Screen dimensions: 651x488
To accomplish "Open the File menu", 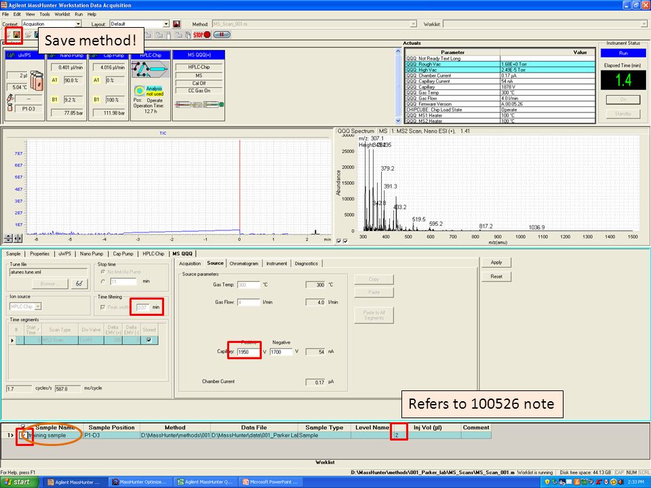I will [x=5, y=14].
